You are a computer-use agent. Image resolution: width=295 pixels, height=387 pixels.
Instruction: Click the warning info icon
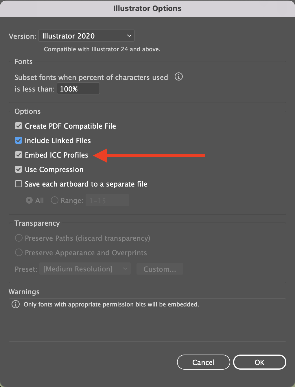tap(15, 304)
